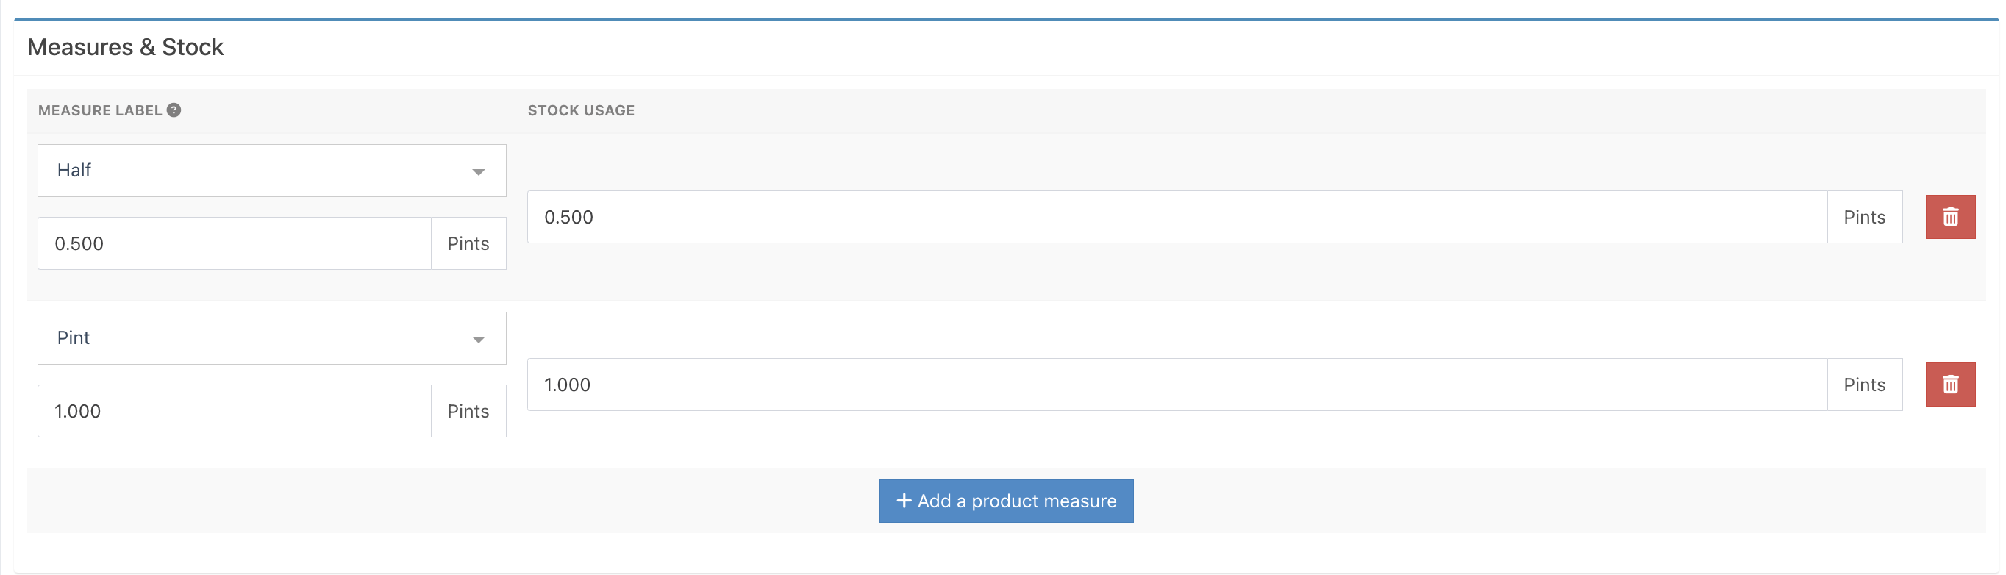Click the Pints unit beside Half stock usage

[1863, 218]
